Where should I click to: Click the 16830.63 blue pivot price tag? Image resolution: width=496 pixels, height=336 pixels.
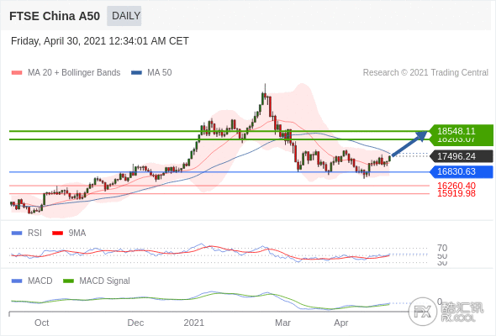[462, 171]
